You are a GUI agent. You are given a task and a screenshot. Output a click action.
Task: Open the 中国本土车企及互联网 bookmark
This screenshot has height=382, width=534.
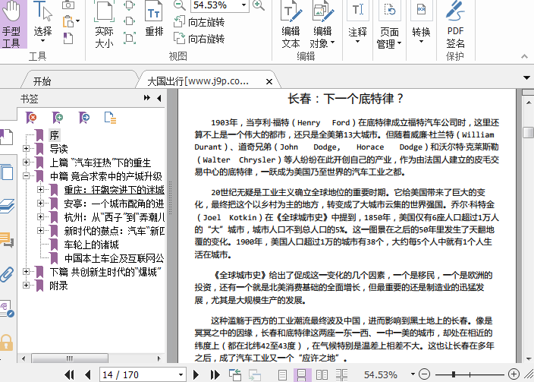pos(114,258)
